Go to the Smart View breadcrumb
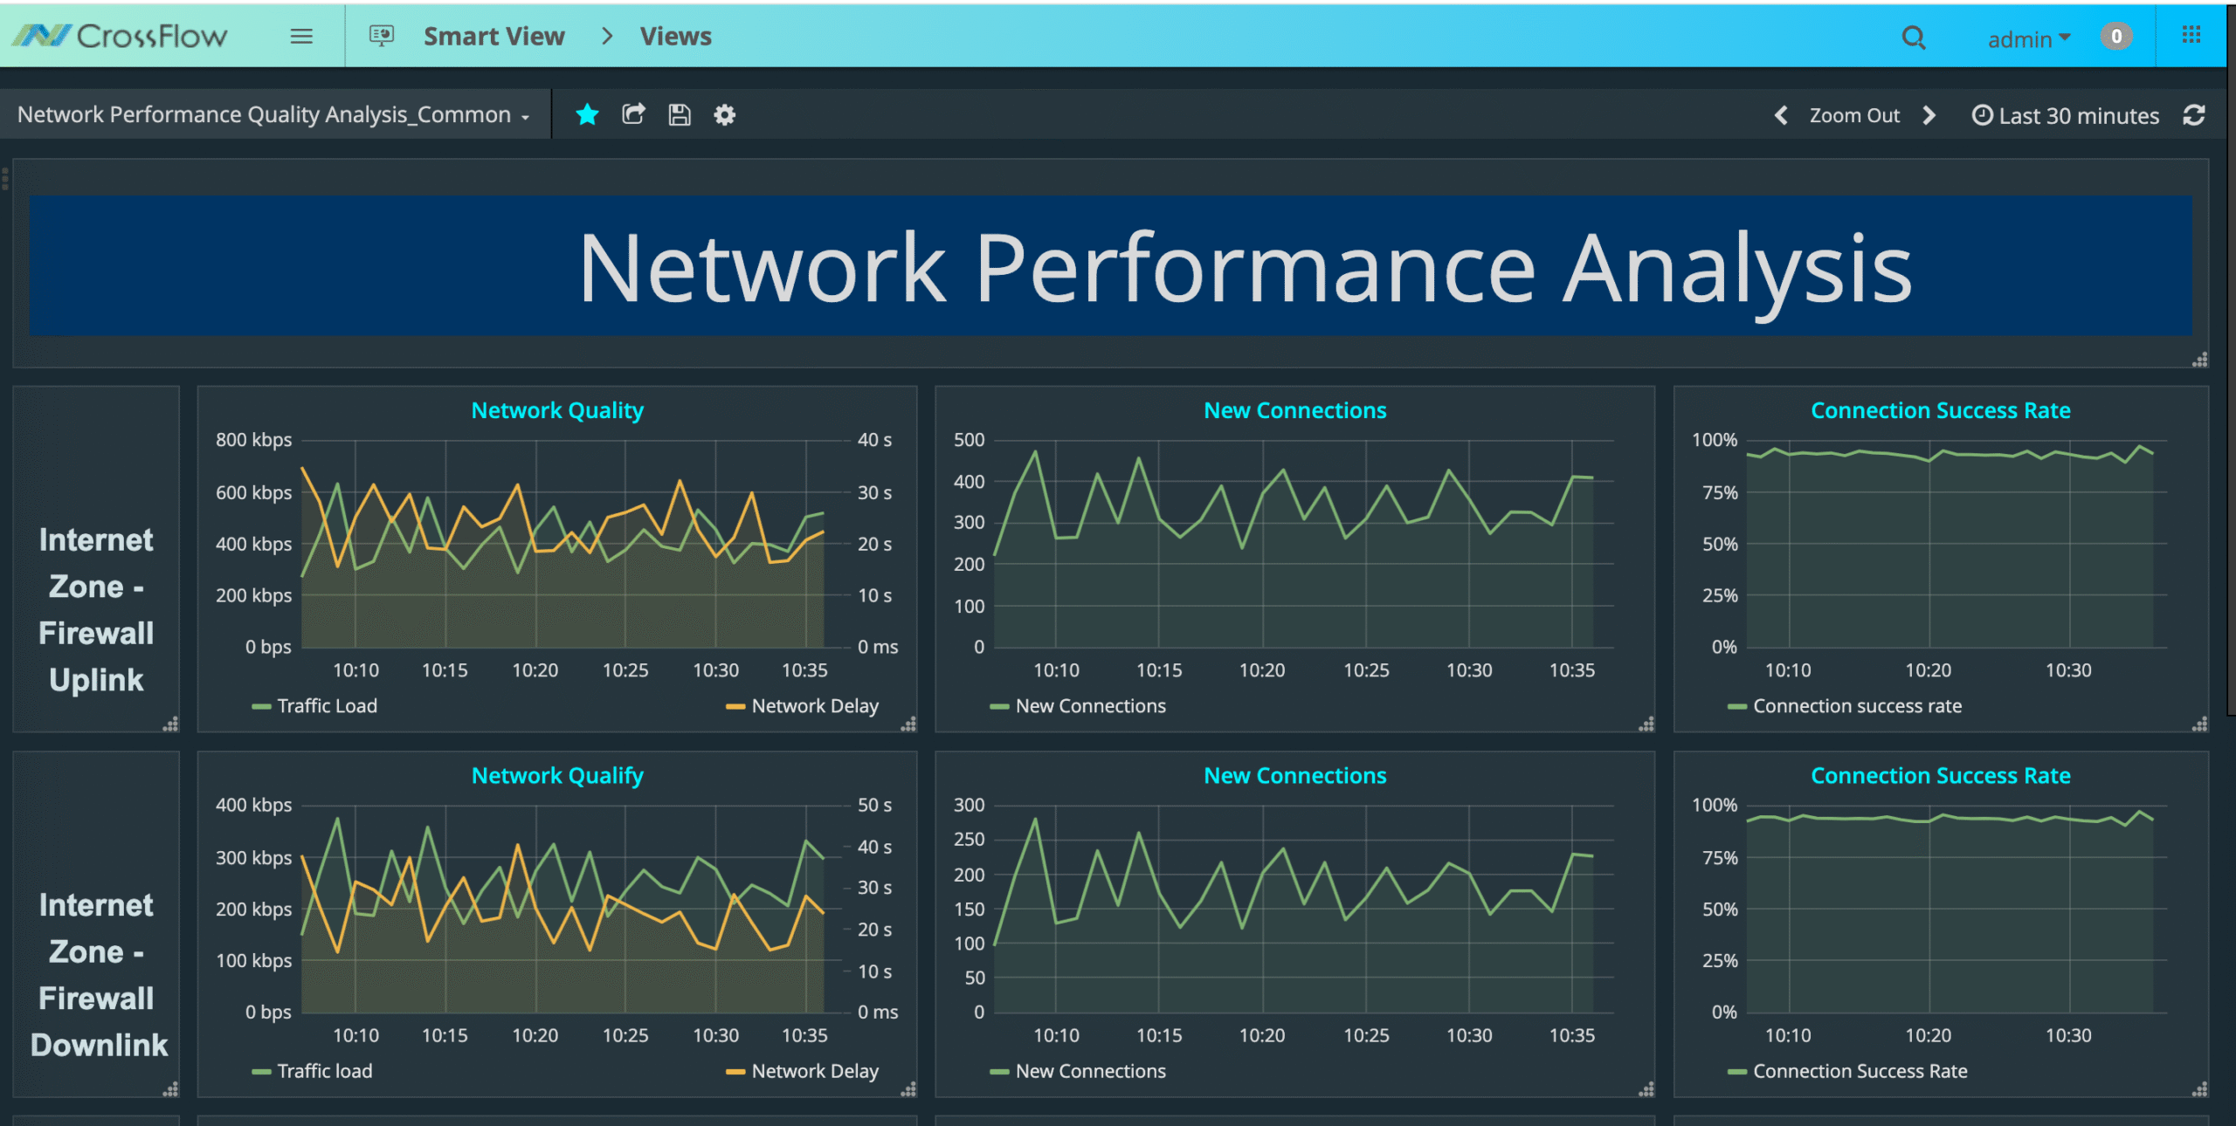 click(493, 37)
